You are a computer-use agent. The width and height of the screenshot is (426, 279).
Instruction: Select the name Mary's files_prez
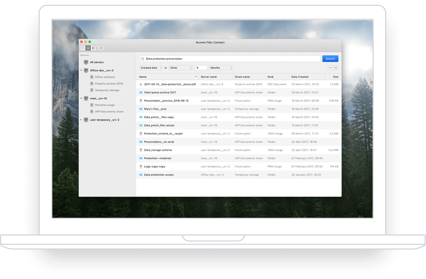coord(155,109)
